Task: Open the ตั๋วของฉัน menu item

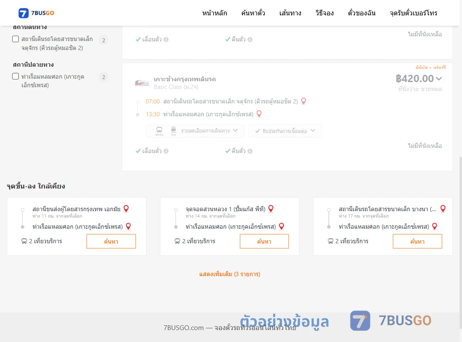Action: coord(361,13)
